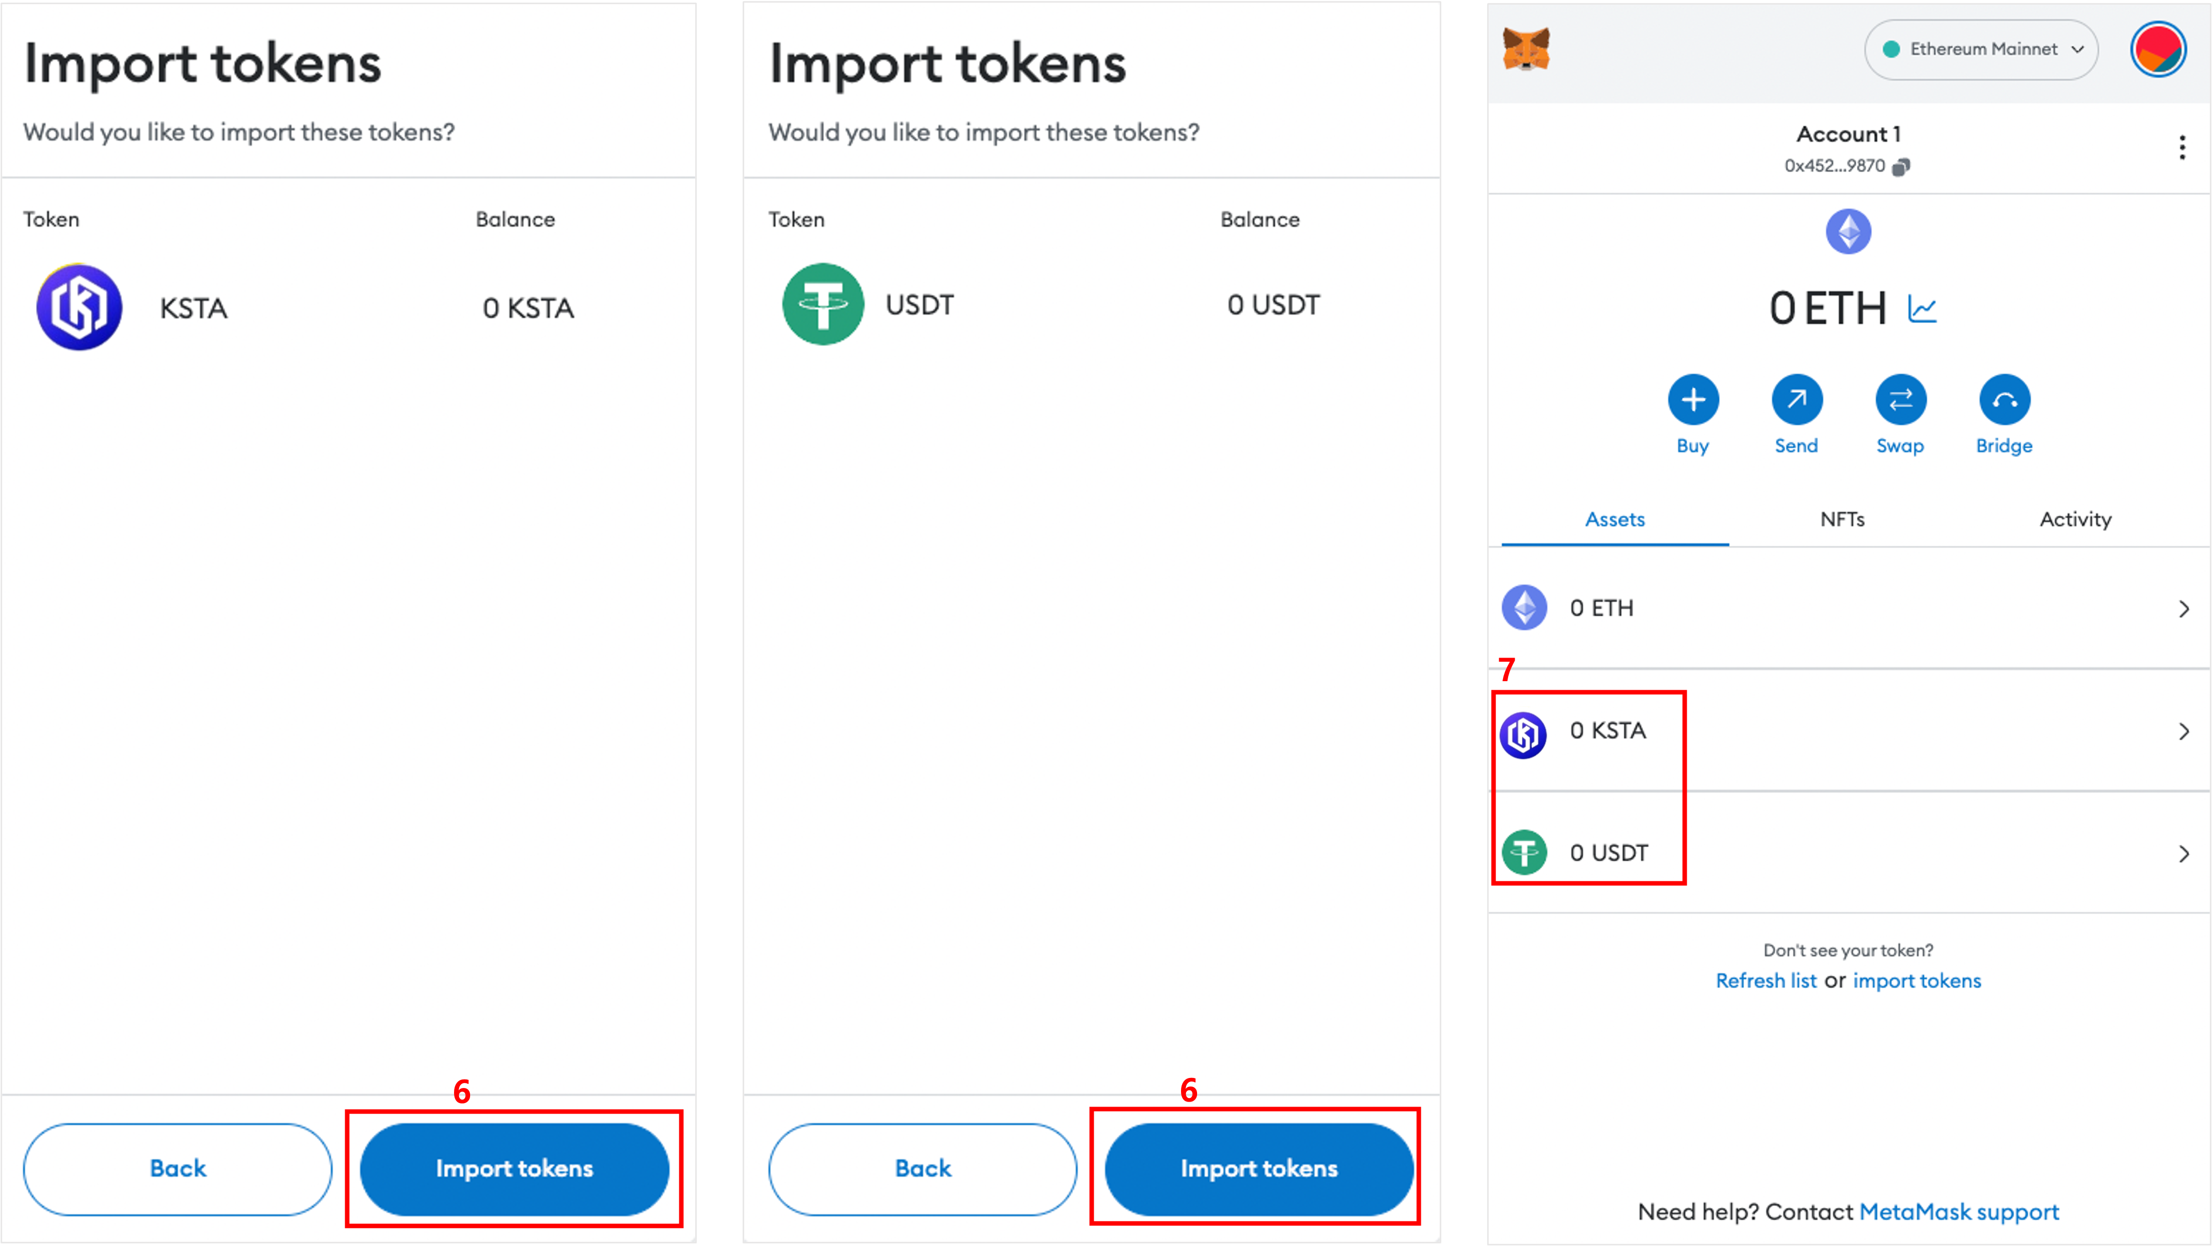This screenshot has width=2212, height=1246.
Task: Open the 0 KSTA asset row chevron
Action: point(2184,732)
